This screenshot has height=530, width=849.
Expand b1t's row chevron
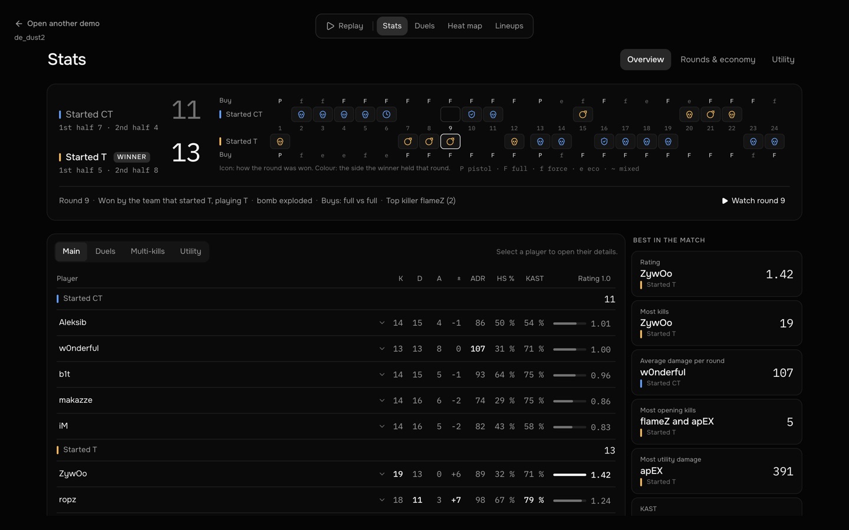coord(382,375)
